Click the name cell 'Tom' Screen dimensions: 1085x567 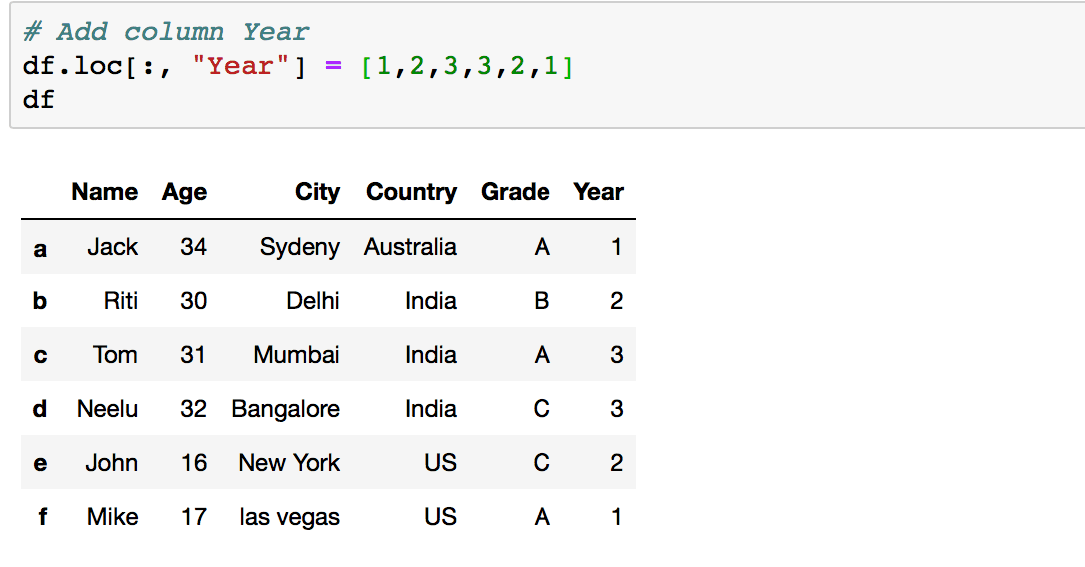pos(115,355)
